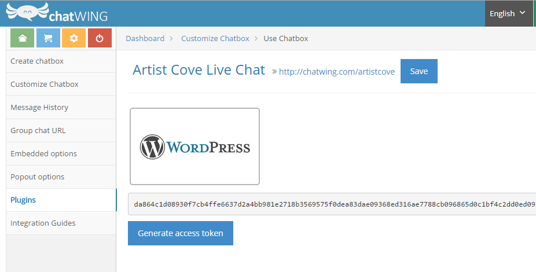This screenshot has height=272, width=536.
Task: Open Popout options sidebar item
Action: pyautogui.click(x=61, y=177)
